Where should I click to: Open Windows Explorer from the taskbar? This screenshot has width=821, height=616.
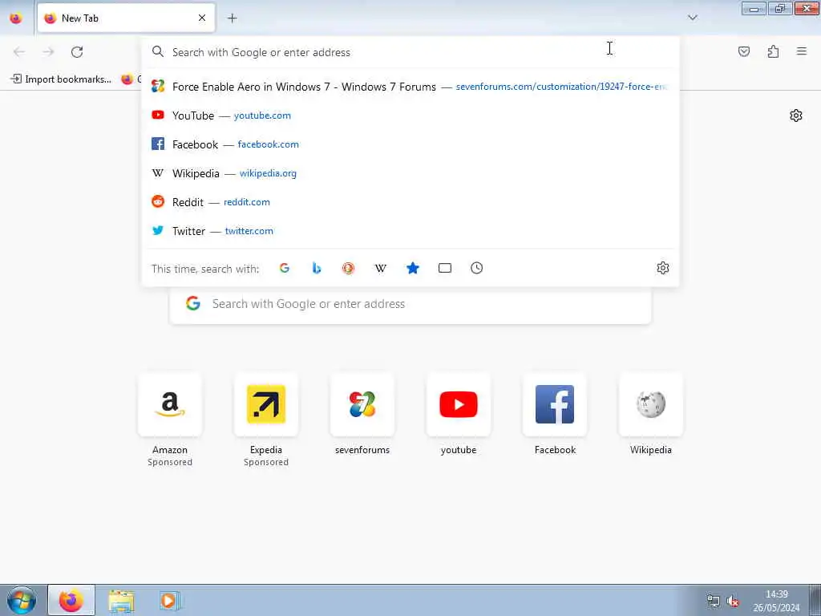[122, 600]
